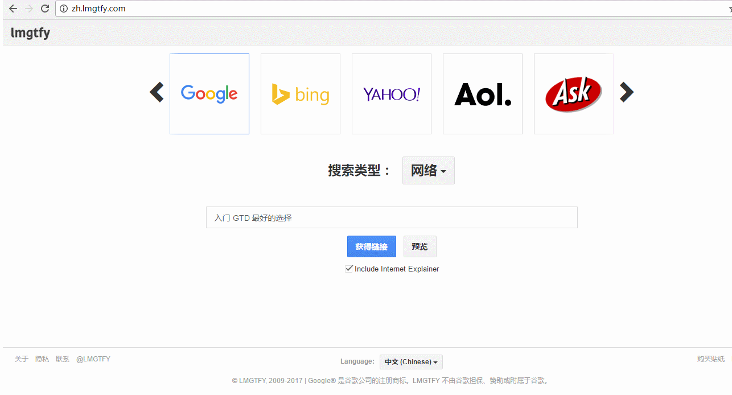Click the browser back arrow
This screenshot has width=732, height=395.
[13, 9]
